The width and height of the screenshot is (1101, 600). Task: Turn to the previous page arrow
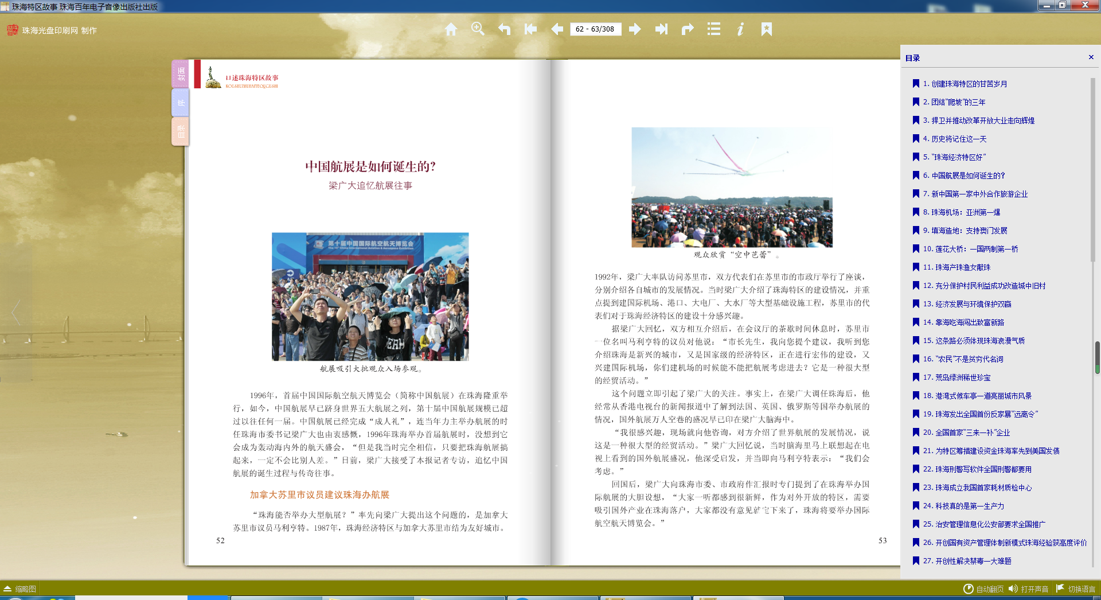[x=557, y=29]
